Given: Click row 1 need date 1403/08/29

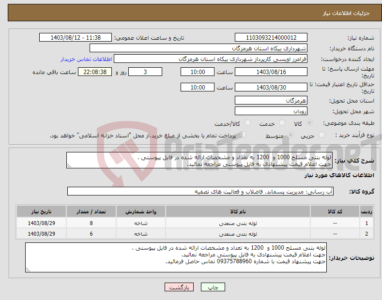Looking at the screenshot, I should pyautogui.click(x=42, y=223).
